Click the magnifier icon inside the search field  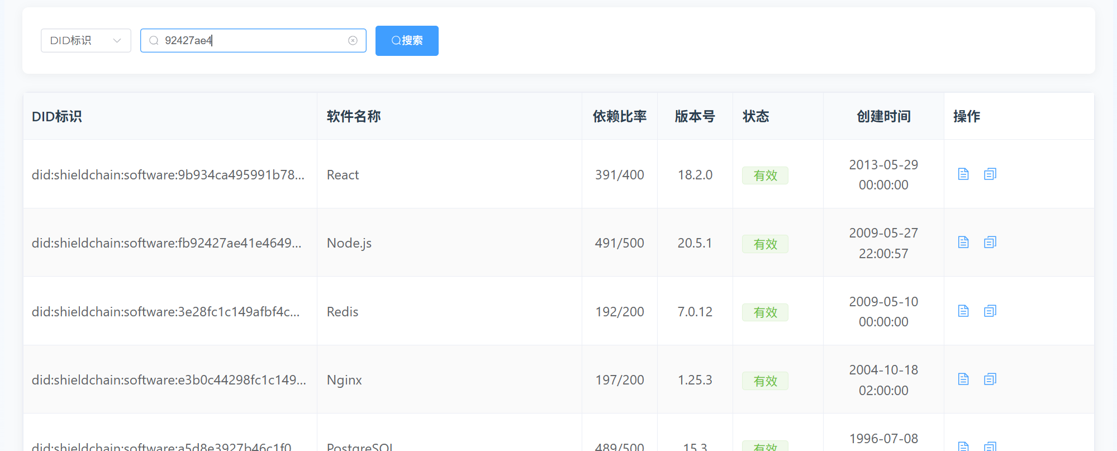154,41
